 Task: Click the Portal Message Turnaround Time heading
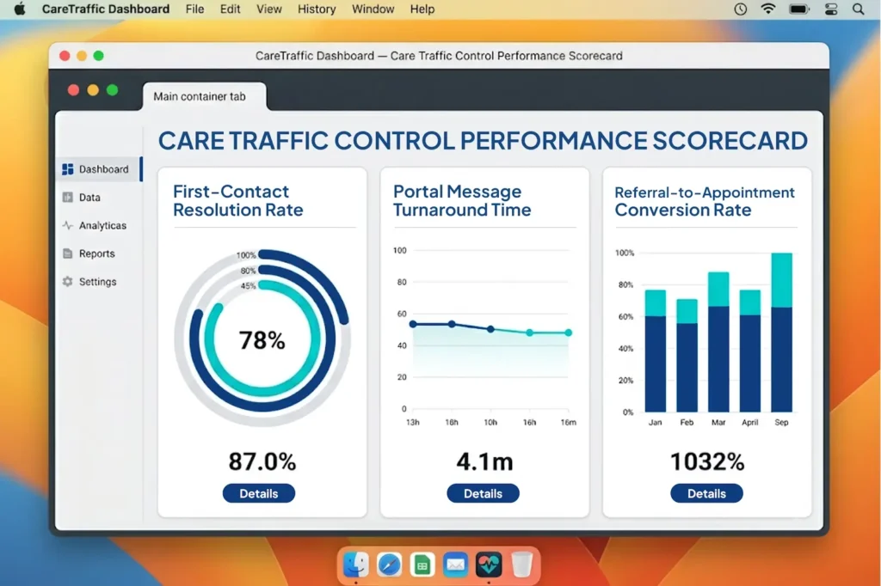(462, 200)
